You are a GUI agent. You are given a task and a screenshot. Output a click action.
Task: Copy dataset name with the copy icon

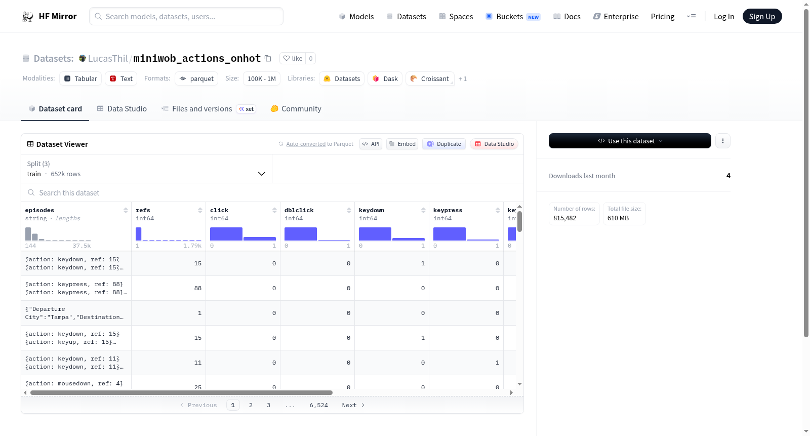click(x=268, y=59)
